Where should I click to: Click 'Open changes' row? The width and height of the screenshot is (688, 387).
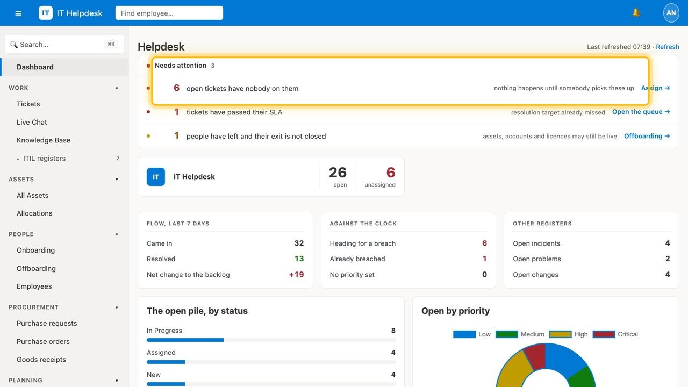pyautogui.click(x=591, y=275)
